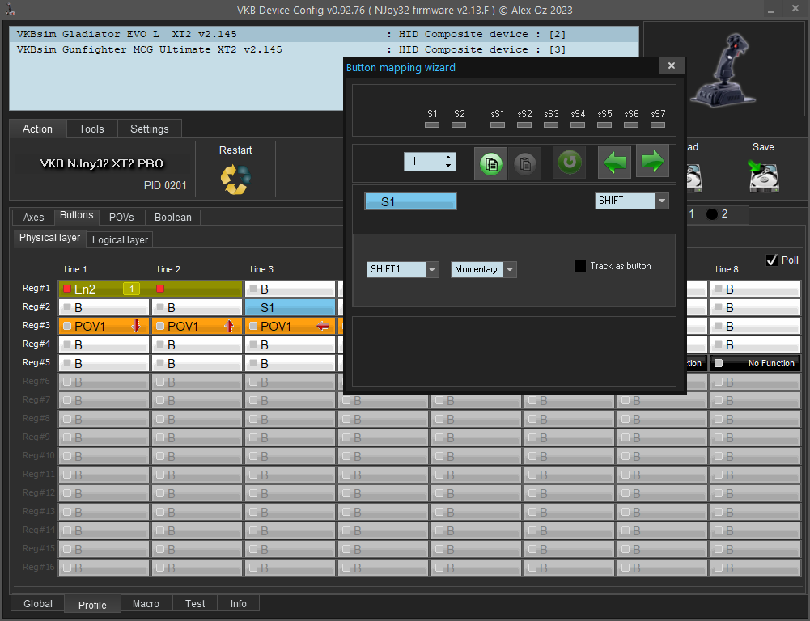
Task: Expand the SHIFT1 dropdown
Action: 432,269
